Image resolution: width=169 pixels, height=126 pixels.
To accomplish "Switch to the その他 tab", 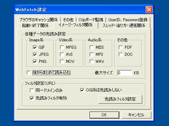I will [68, 20].
